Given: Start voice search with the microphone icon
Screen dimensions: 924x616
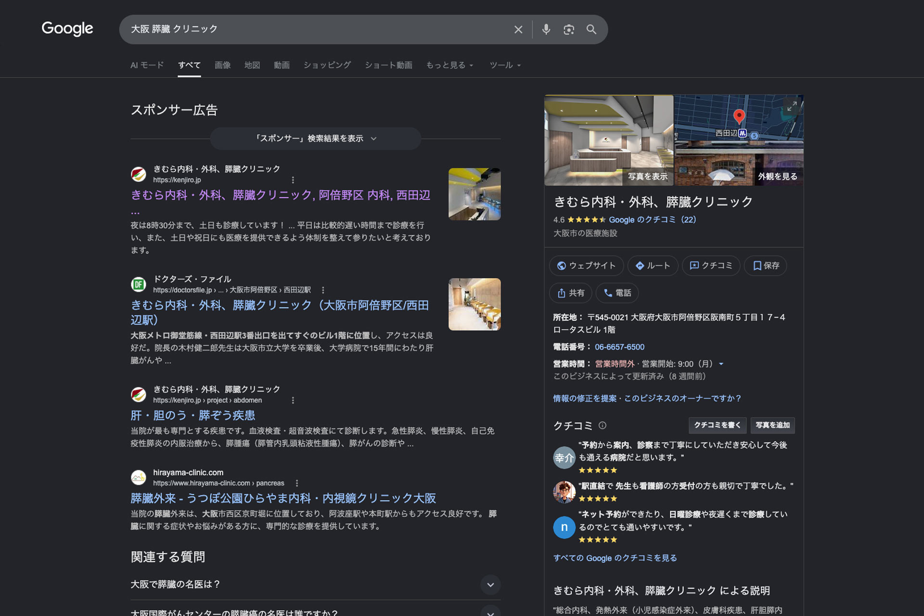Looking at the screenshot, I should pos(546,29).
